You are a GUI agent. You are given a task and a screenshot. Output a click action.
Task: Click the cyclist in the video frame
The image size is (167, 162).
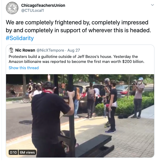(x=28, y=93)
